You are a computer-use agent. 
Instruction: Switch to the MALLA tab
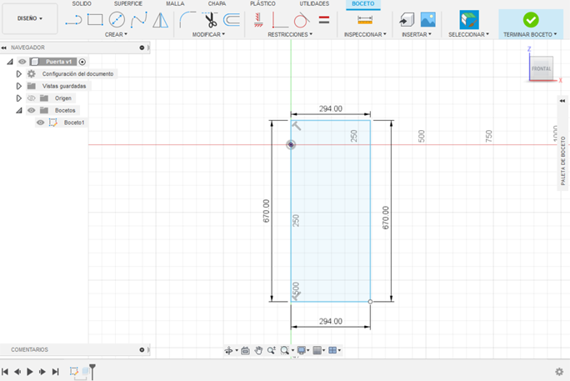[x=175, y=3]
